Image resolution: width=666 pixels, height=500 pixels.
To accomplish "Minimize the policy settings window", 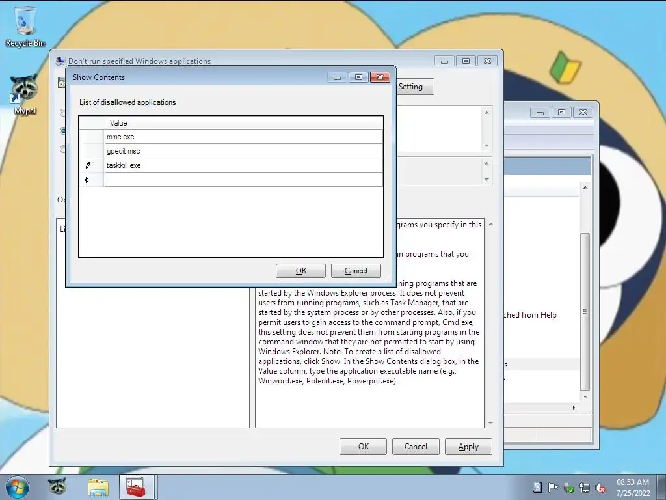I will coord(445,61).
